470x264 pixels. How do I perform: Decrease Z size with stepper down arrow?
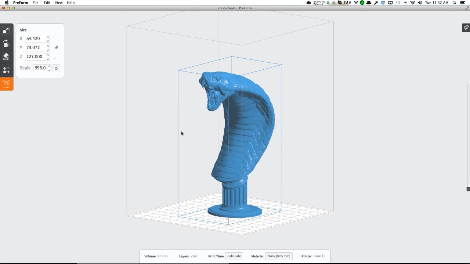[x=48, y=59]
